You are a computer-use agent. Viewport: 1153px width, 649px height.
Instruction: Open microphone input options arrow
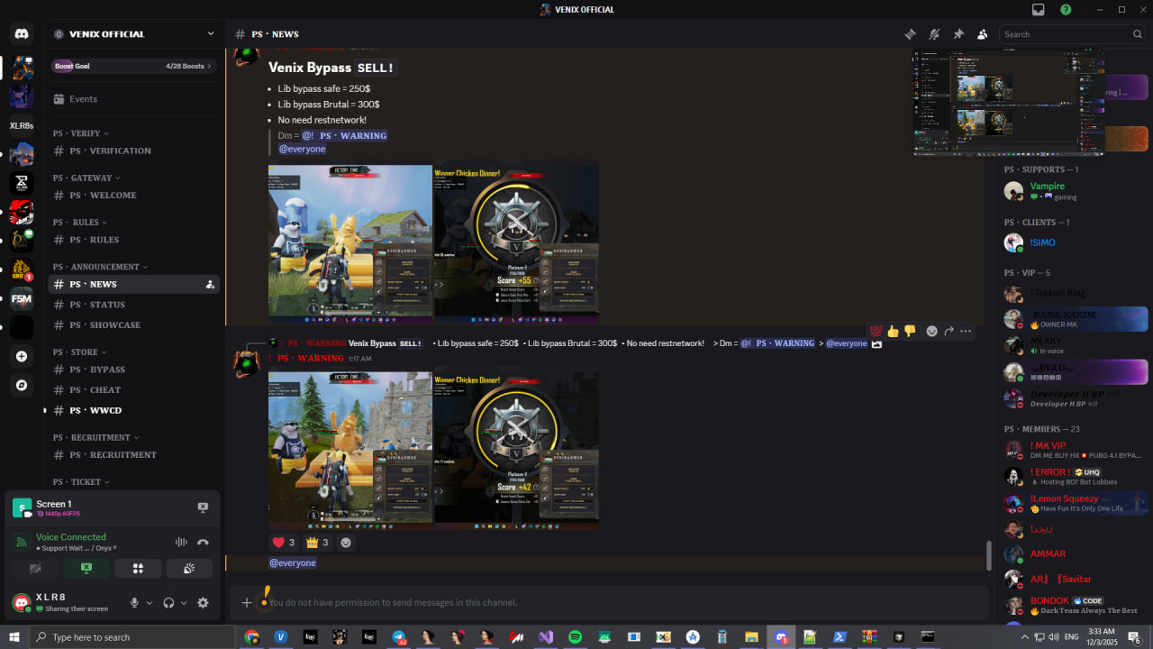[x=150, y=603]
